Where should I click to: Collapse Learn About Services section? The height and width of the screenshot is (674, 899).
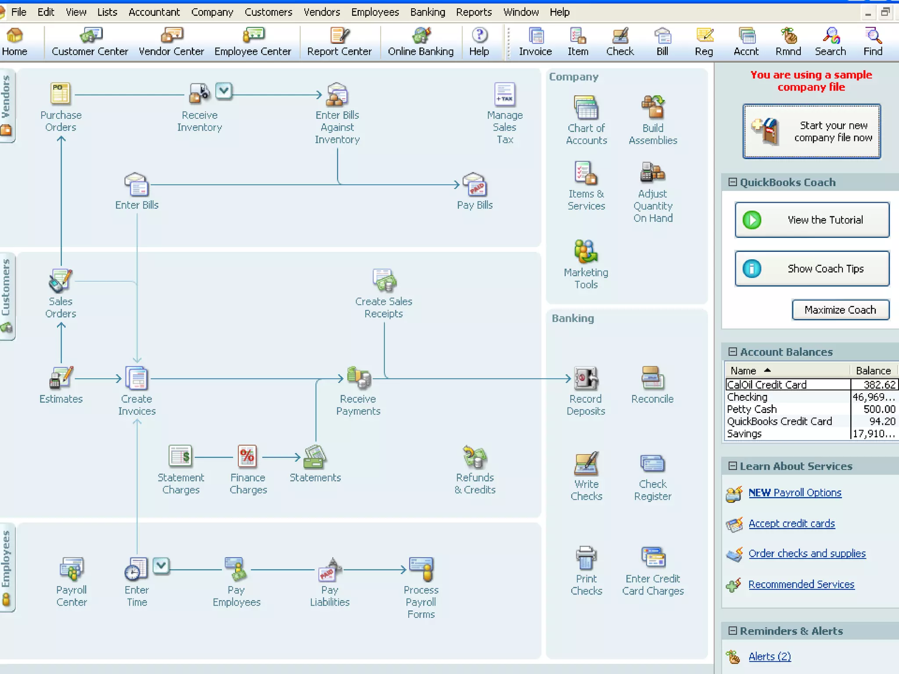pyautogui.click(x=733, y=466)
